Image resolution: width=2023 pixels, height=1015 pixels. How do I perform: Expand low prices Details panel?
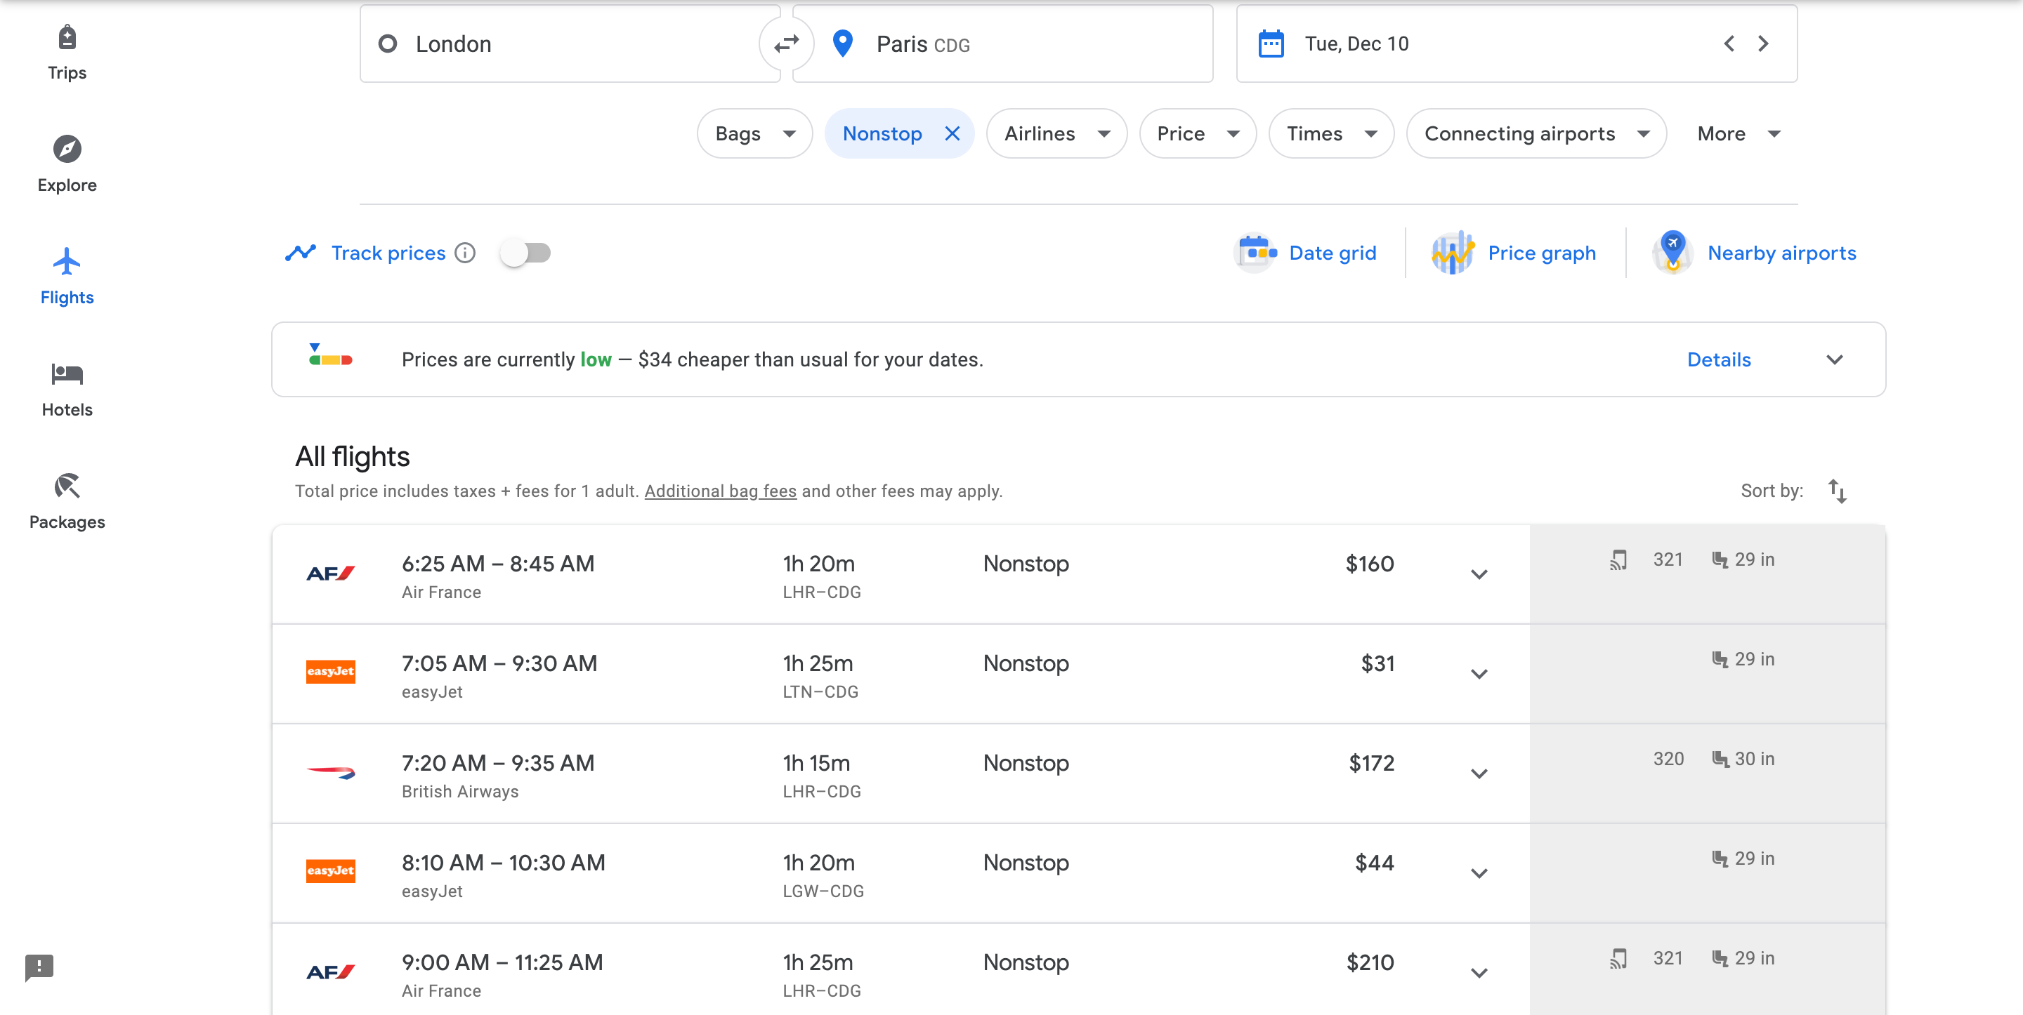click(x=1718, y=359)
